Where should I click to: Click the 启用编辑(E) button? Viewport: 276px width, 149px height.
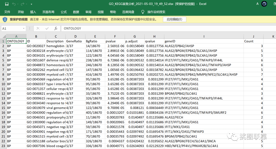point(175,19)
